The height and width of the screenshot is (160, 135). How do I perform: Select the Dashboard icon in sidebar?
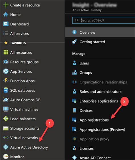(x=6, y=24)
